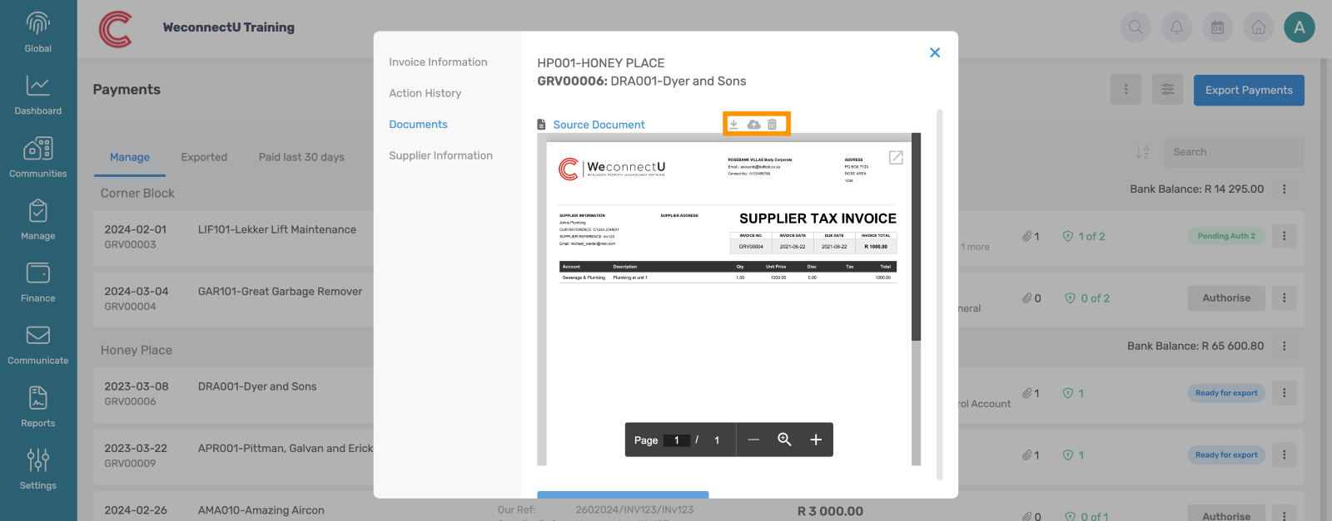Screen dimensions: 1332x521
Task: Click Pending Auth 2 status badge
Action: click(1226, 236)
